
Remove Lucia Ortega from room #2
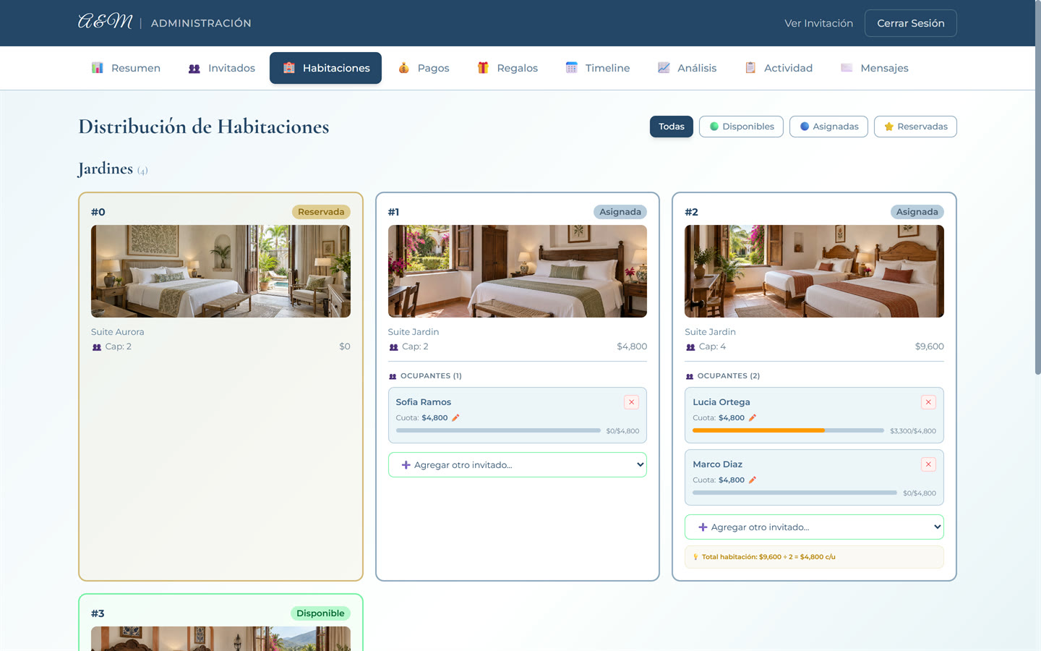929,402
